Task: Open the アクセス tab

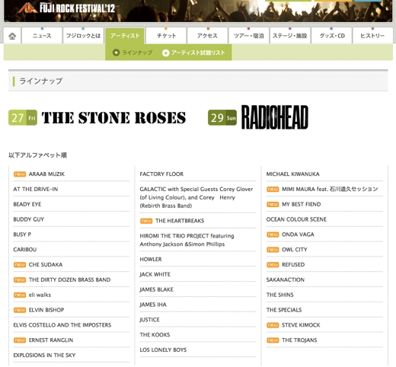Action: [207, 36]
